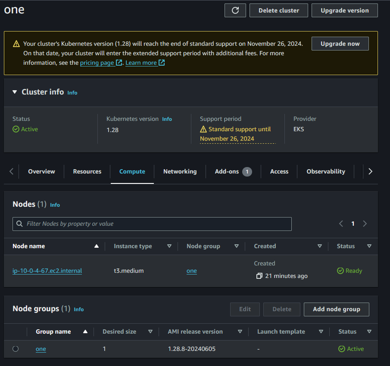Click the Add-ons count badge

tap(247, 172)
